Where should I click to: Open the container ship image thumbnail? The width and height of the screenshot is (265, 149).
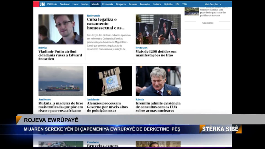(x=61, y=81)
